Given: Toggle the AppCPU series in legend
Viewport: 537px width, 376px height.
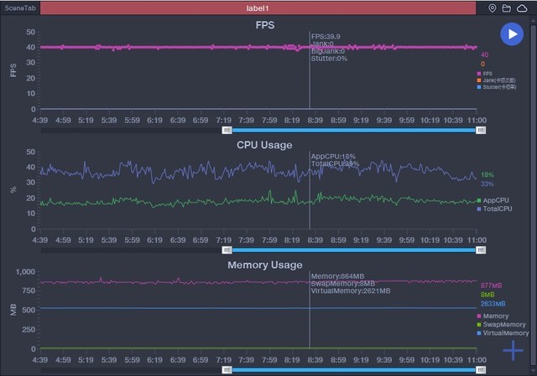Looking at the screenshot, I should pyautogui.click(x=493, y=200).
